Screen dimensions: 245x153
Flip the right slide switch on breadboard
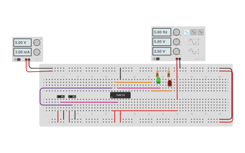coord(72,97)
